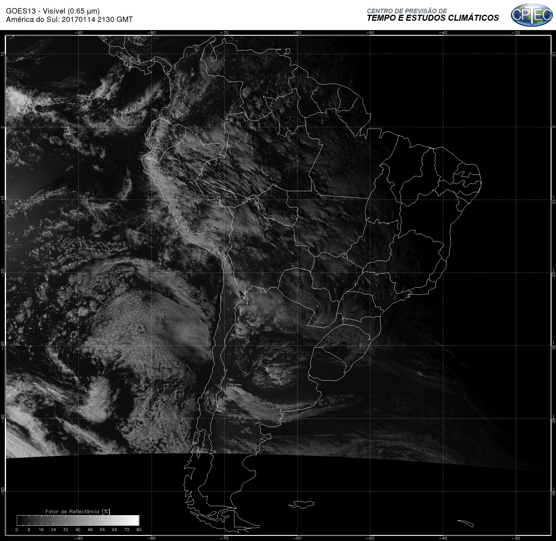Click the '-60' longitude label on bottom axis
This screenshot has height=541, width=556.
pyautogui.click(x=297, y=538)
